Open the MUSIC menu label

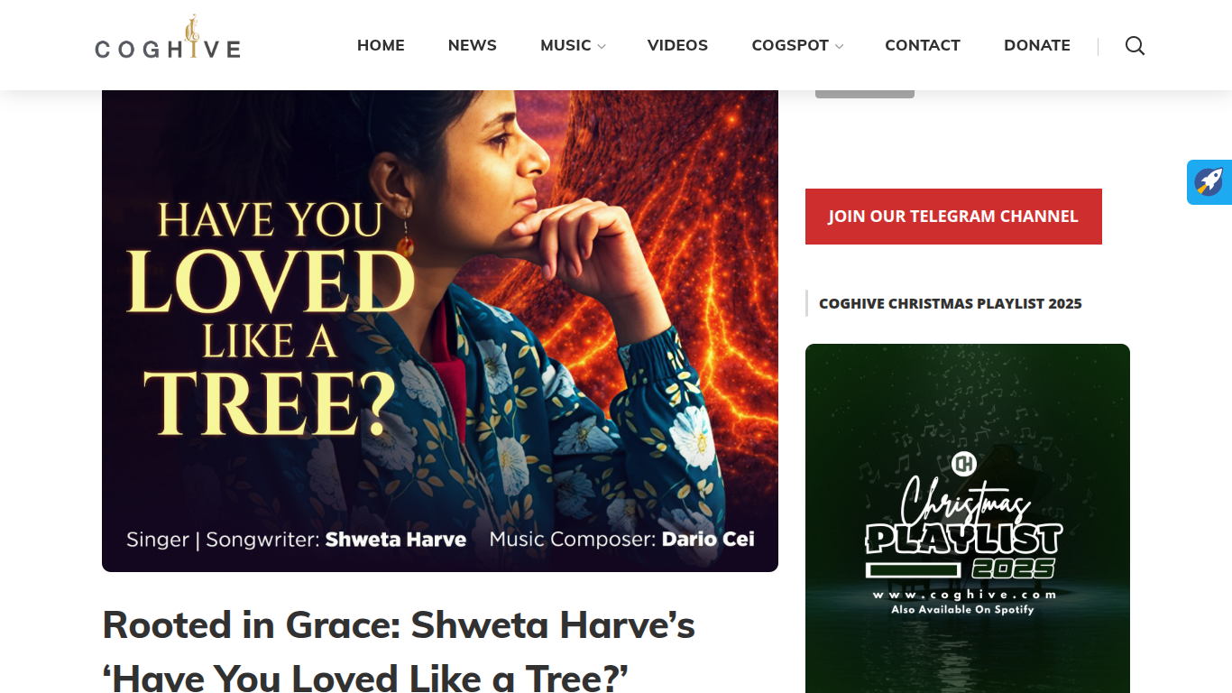pos(565,45)
